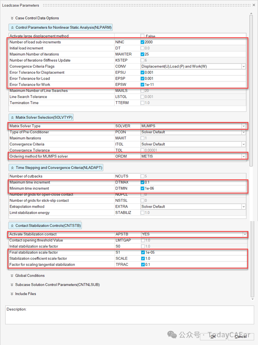Click inside the Description text field
This screenshot has width=258, height=345.
pos(130,315)
